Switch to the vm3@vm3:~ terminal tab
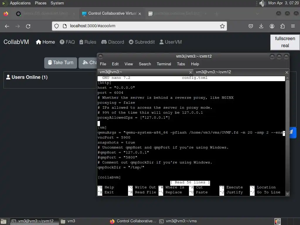300x225 pixels. tap(145, 72)
